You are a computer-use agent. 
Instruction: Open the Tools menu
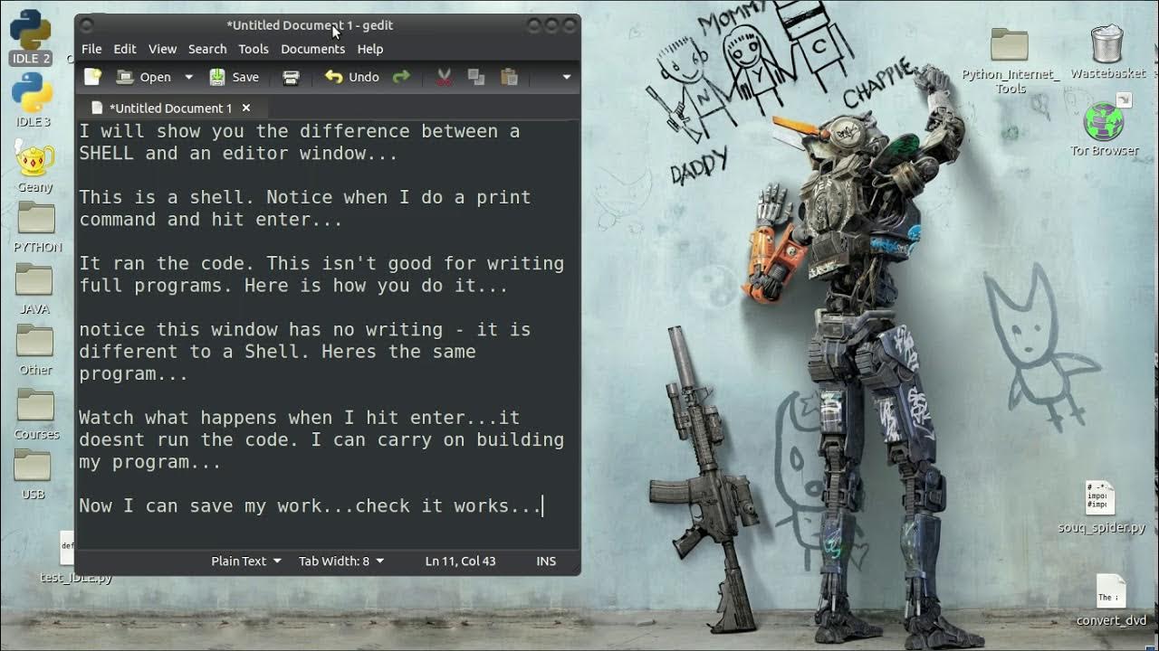pos(254,49)
